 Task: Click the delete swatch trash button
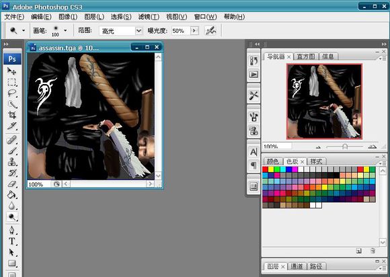[373, 251]
